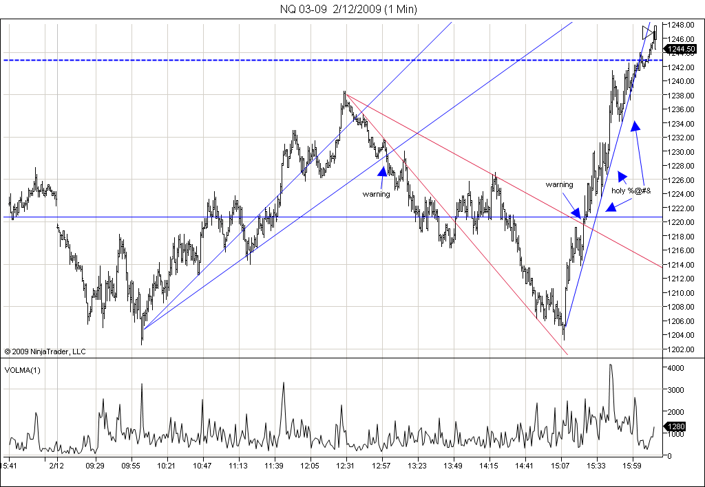705x487 pixels.
Task: Click the 1208.00 price axis label
Action: (x=681, y=307)
